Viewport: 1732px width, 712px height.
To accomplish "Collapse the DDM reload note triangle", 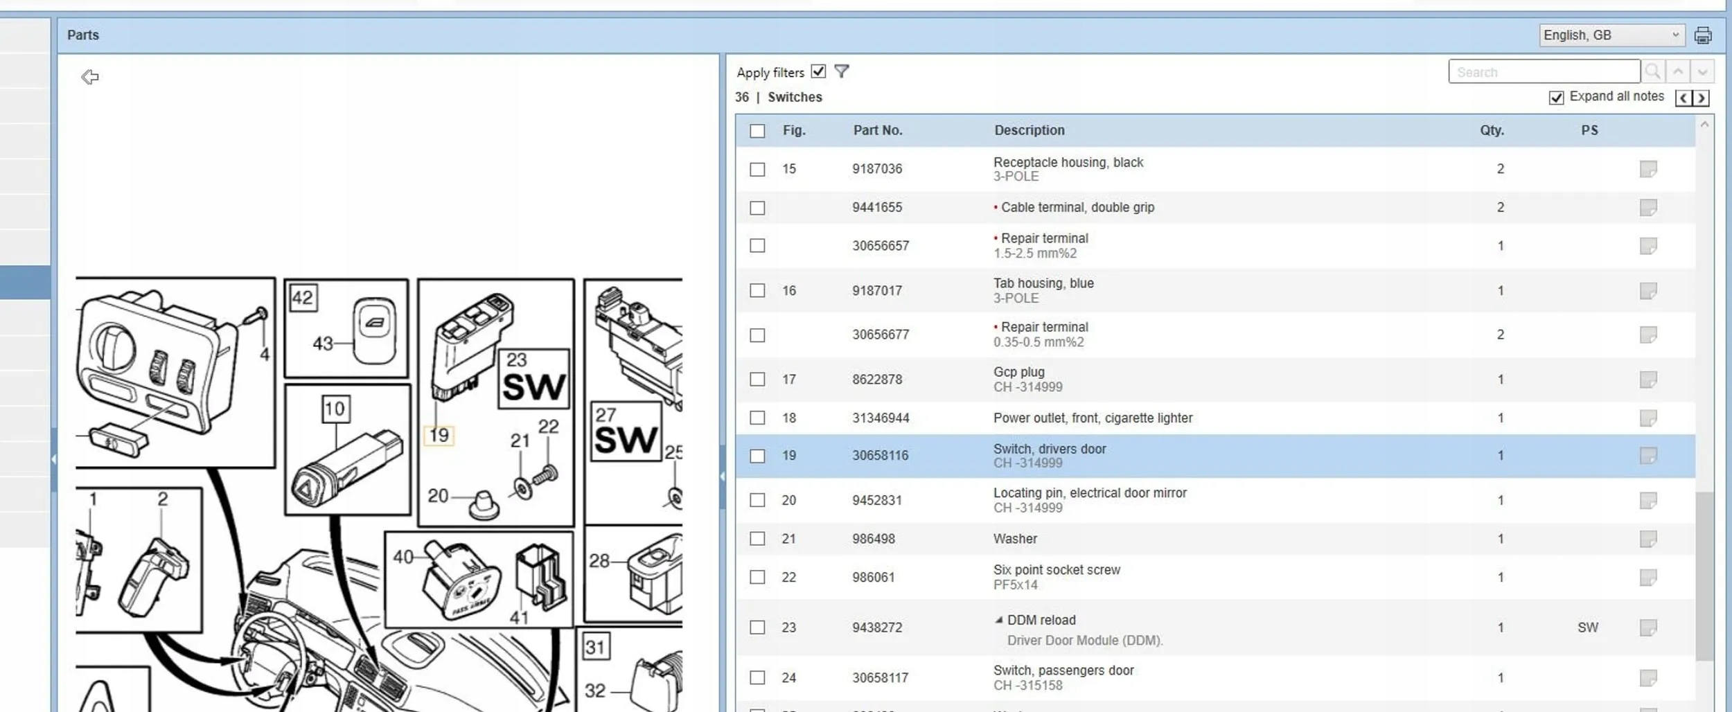I will point(998,620).
